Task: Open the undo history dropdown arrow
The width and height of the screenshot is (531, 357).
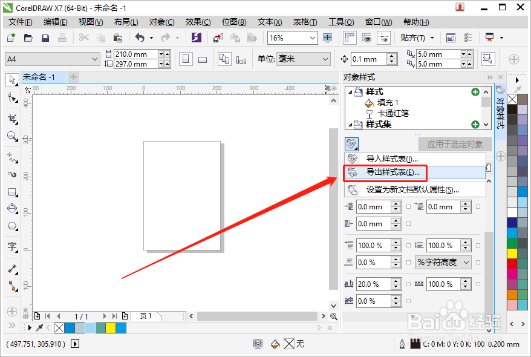Action: tap(151, 38)
